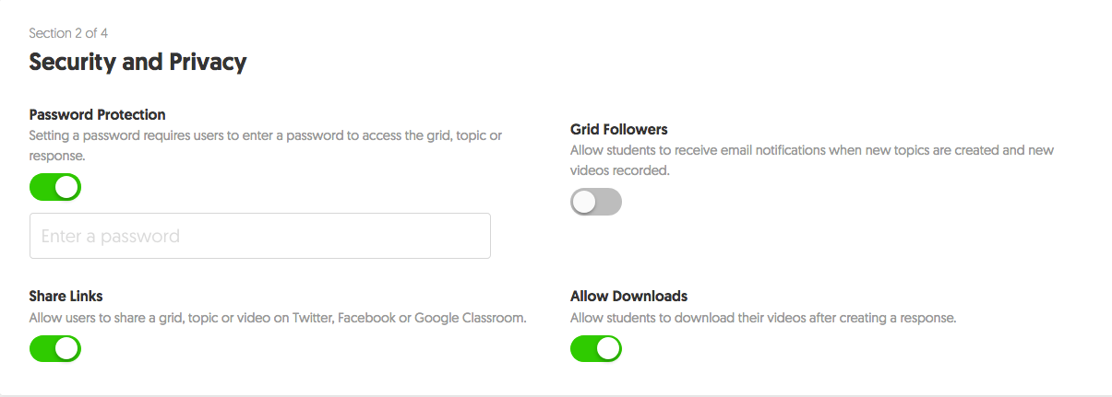Click the Share Links label
The height and width of the screenshot is (397, 1112).
click(66, 296)
